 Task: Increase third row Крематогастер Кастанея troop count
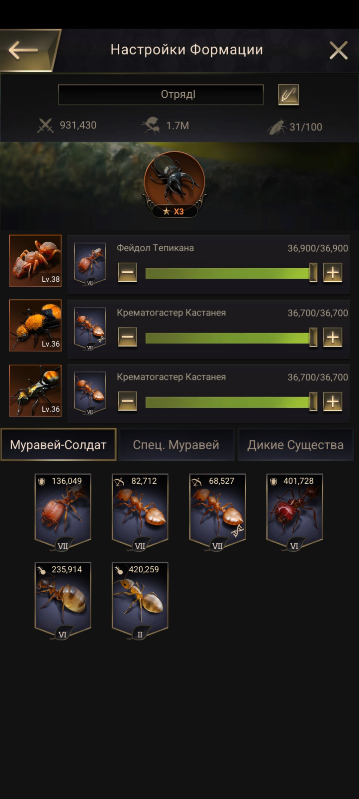pos(333,401)
